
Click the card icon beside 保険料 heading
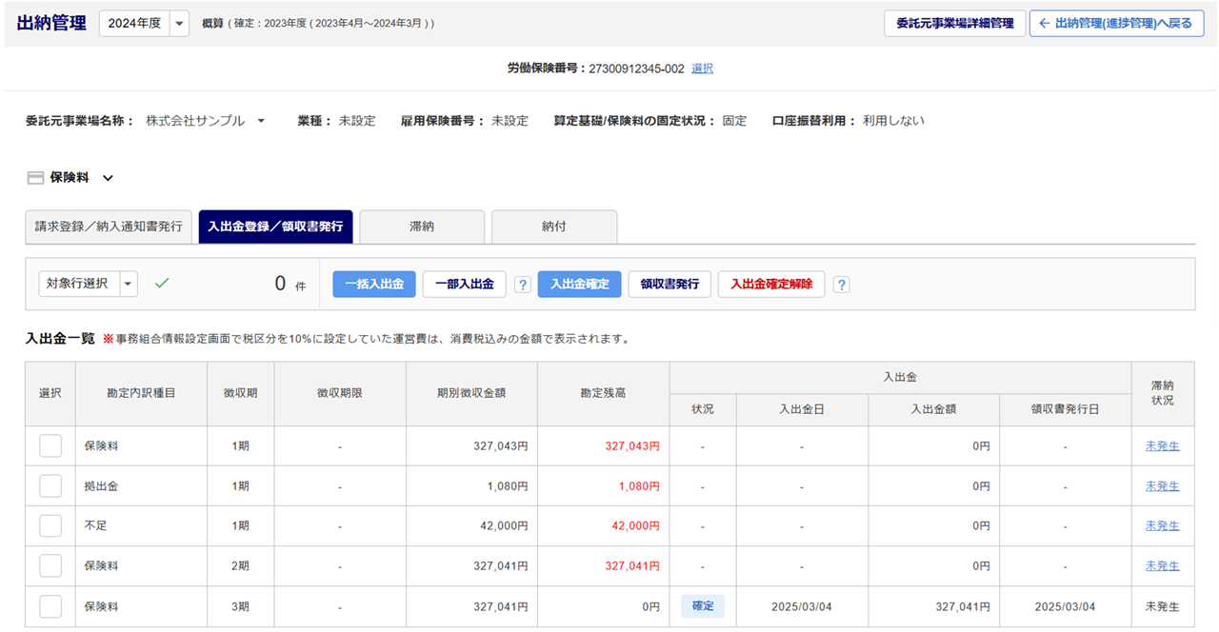tap(35, 178)
